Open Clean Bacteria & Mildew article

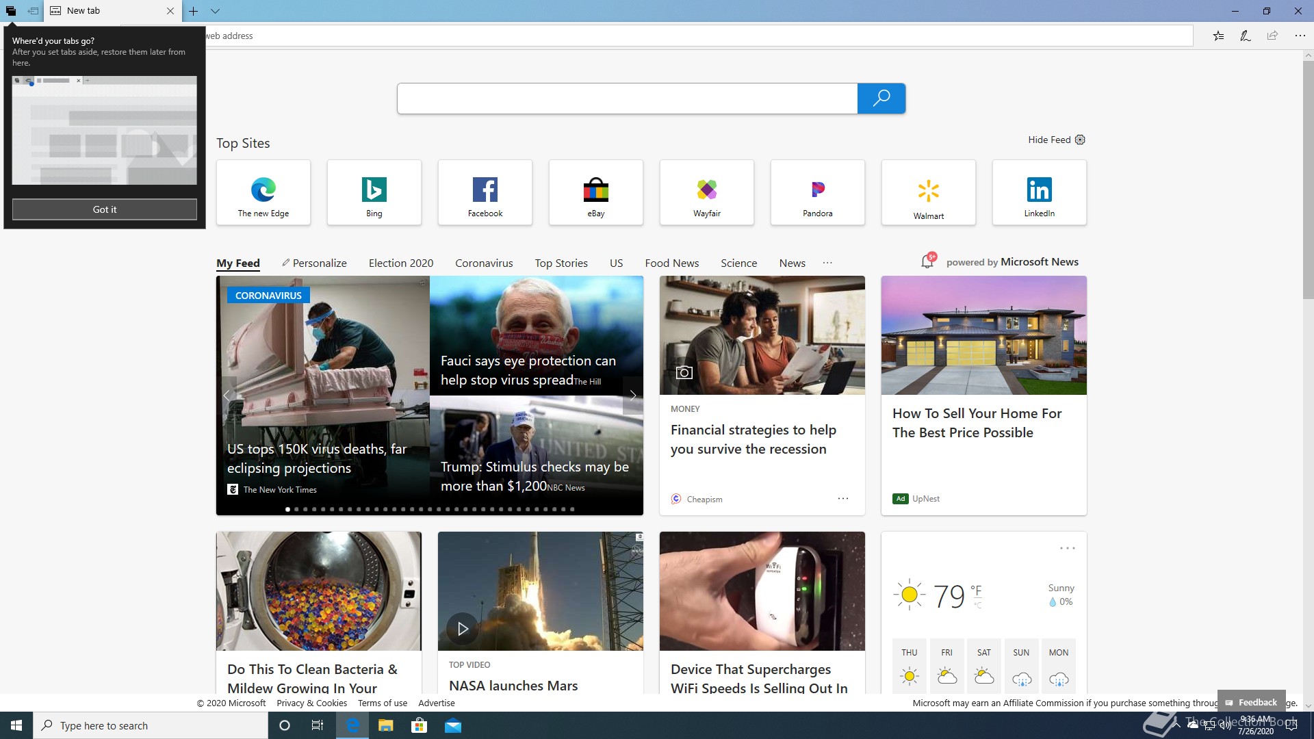click(x=312, y=679)
